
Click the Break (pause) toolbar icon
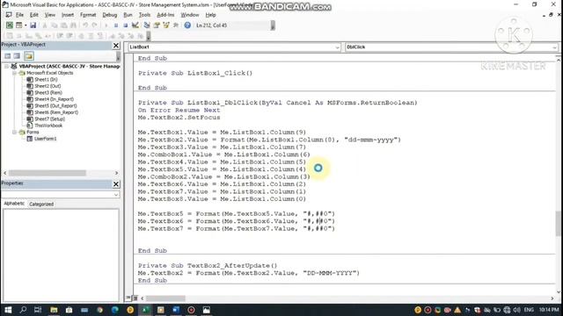point(116,25)
